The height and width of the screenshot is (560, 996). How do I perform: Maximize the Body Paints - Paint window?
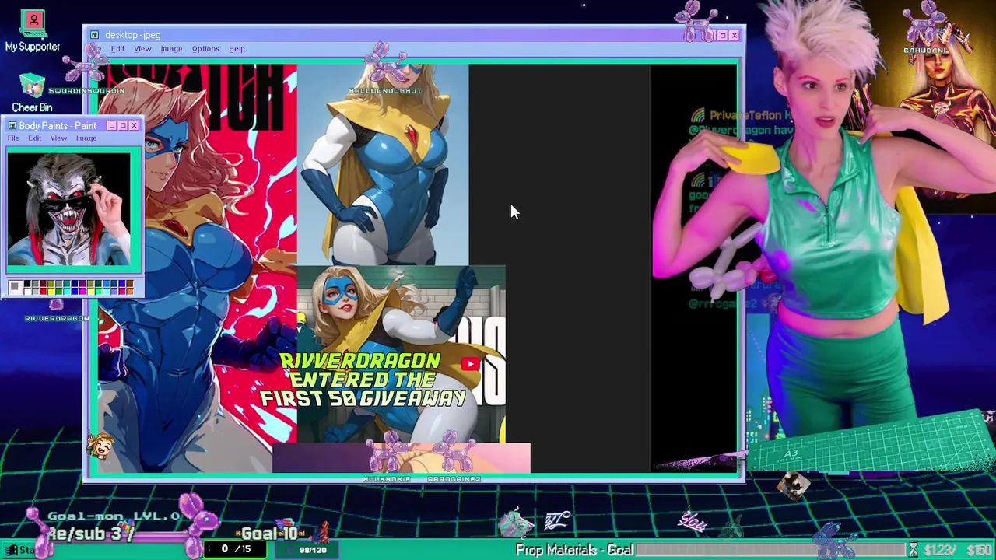(x=123, y=125)
